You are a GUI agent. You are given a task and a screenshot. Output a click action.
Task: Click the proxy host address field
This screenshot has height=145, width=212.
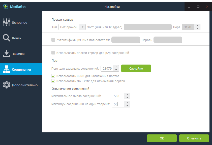(148, 27)
